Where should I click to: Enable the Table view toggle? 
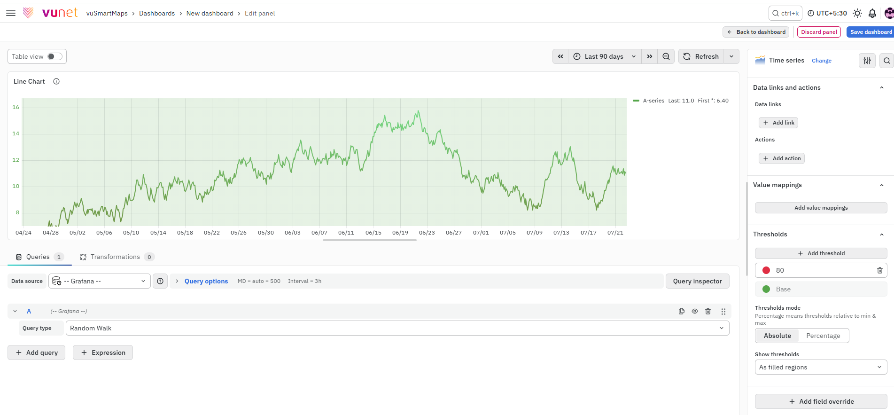(x=54, y=56)
